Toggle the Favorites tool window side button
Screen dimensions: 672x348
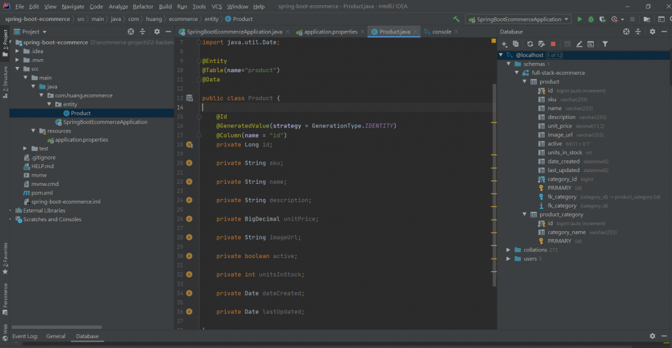coord(5,257)
